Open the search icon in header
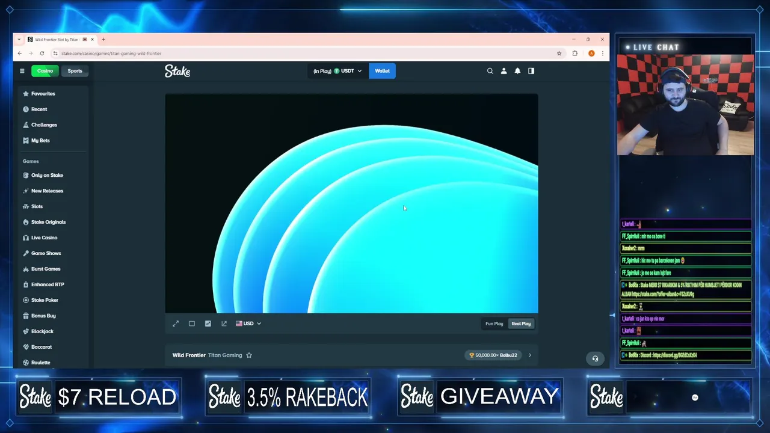 tap(490, 71)
